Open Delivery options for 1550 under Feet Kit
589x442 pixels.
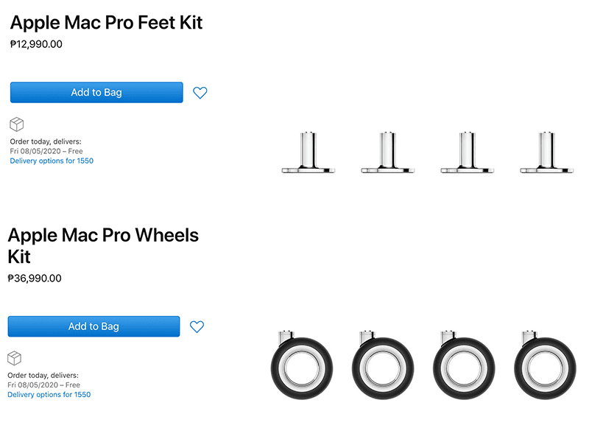[52, 160]
